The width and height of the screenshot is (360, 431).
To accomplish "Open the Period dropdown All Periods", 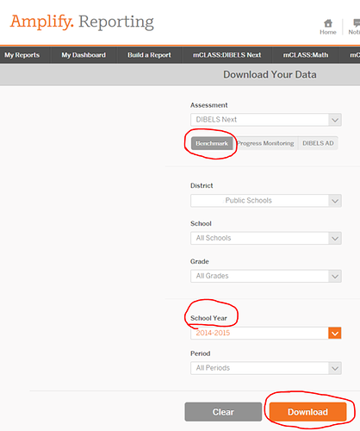I will point(266,368).
